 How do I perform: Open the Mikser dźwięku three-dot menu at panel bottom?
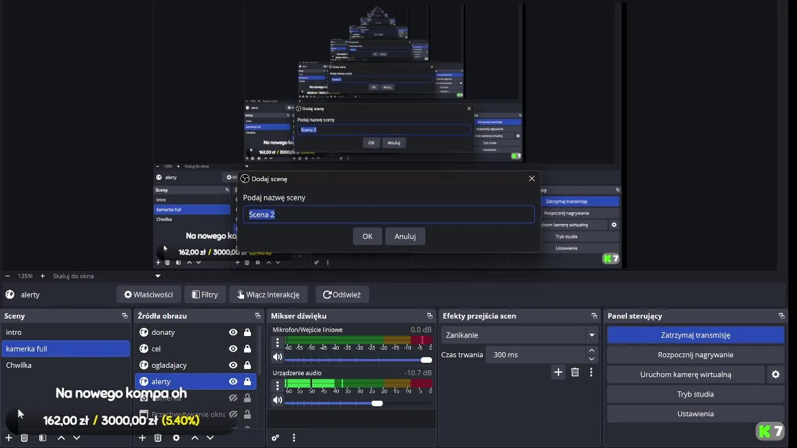click(x=294, y=438)
